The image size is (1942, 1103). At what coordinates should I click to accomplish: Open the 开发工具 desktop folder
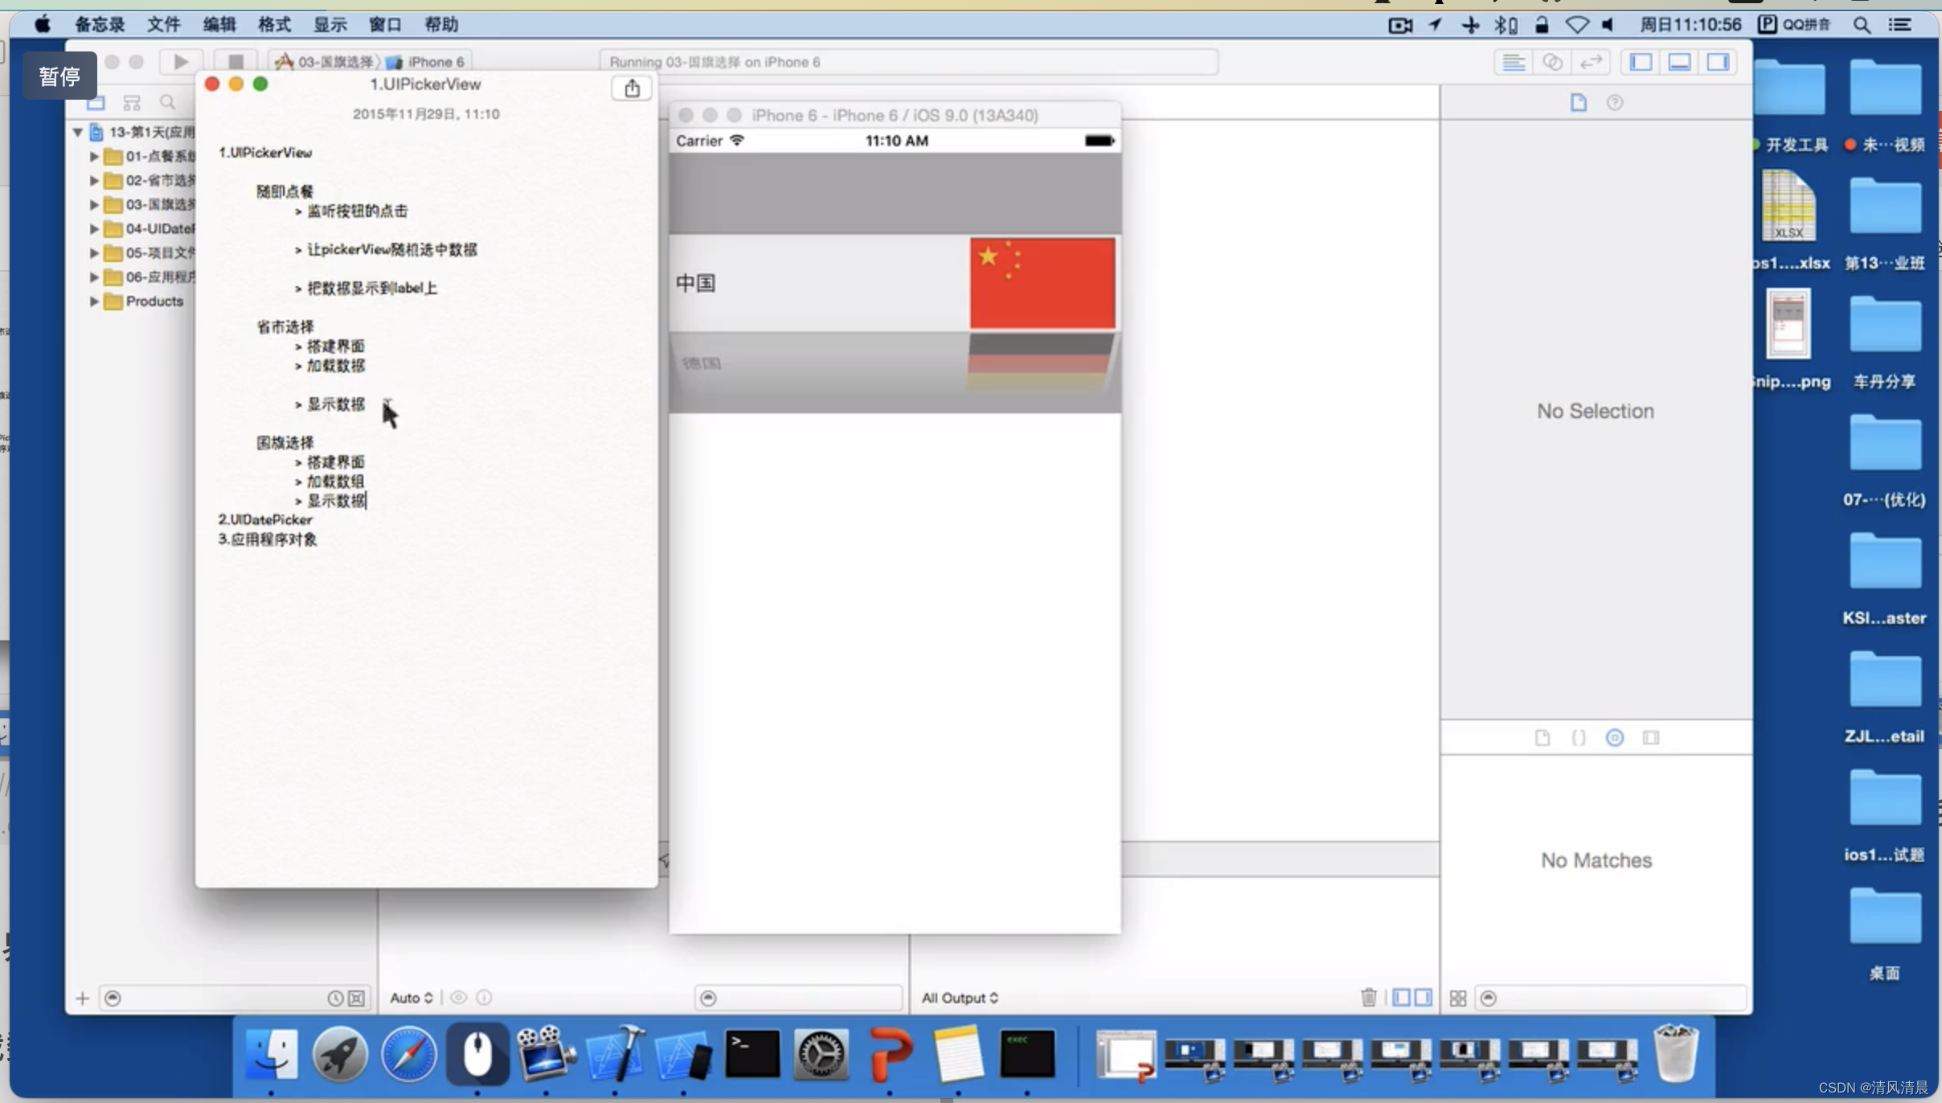(1790, 106)
